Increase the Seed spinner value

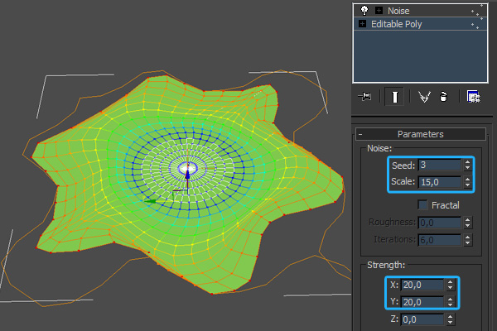point(468,162)
